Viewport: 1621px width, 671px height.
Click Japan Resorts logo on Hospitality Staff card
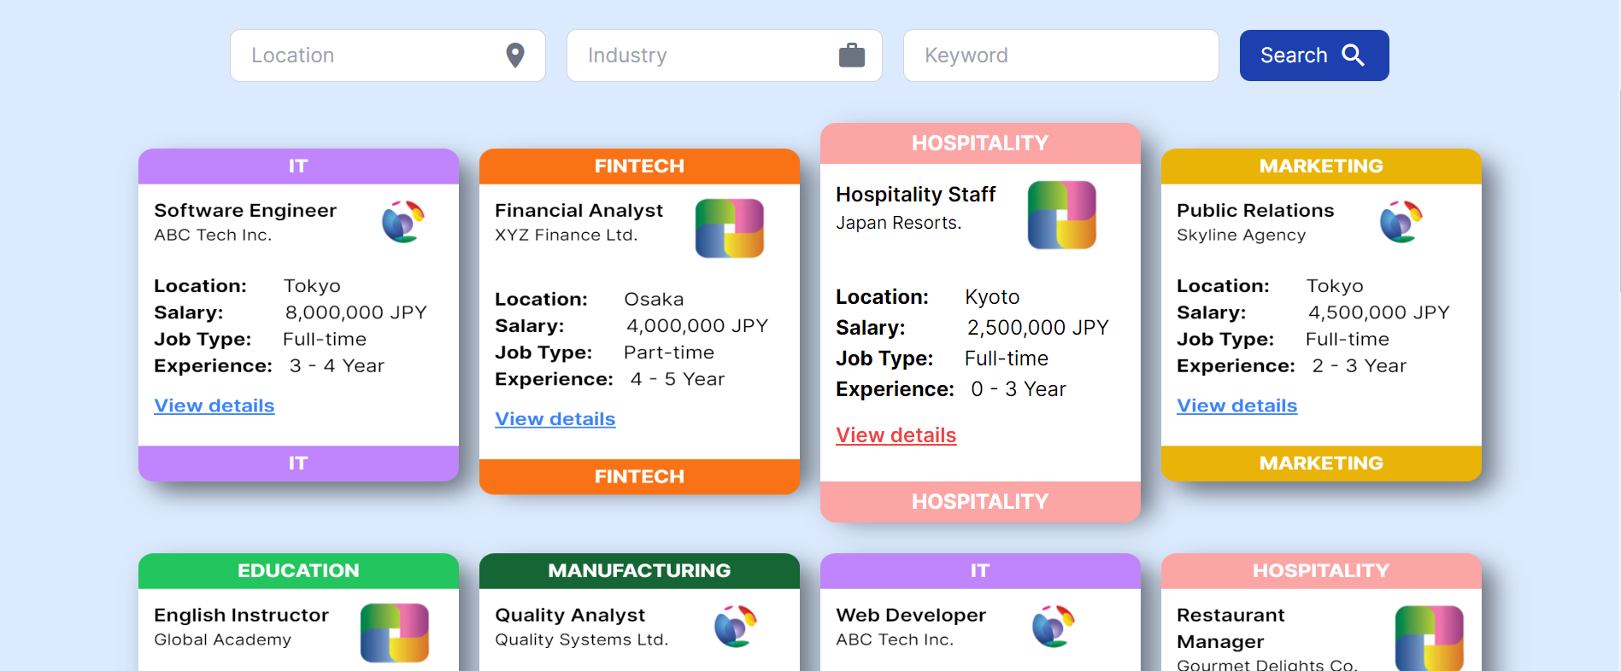click(x=1062, y=214)
